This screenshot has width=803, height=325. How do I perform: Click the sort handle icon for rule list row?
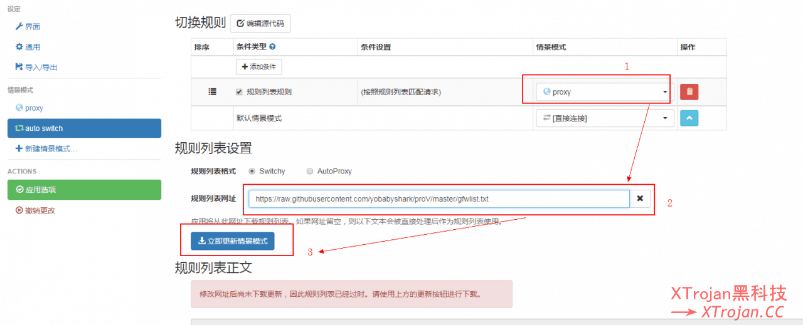pyautogui.click(x=212, y=91)
